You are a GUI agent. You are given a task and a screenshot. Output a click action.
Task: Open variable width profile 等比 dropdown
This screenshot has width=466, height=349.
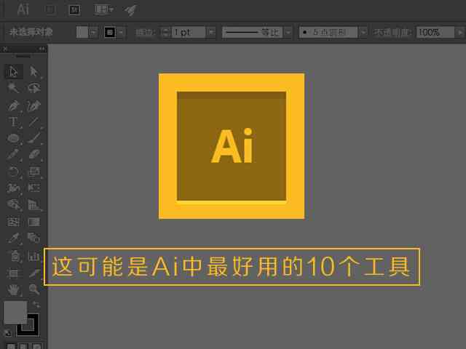click(x=288, y=32)
